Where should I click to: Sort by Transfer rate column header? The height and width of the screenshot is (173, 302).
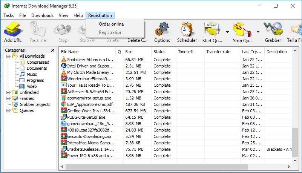[222, 52]
